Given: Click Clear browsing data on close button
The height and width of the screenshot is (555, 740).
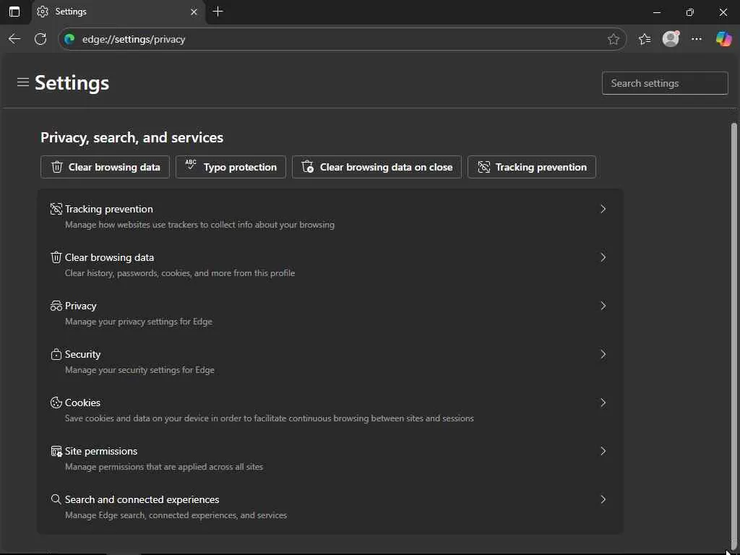Looking at the screenshot, I should (x=377, y=167).
